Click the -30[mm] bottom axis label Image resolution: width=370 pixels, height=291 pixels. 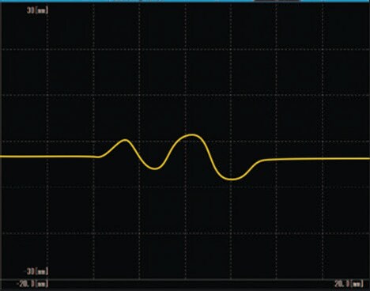pos(37,271)
